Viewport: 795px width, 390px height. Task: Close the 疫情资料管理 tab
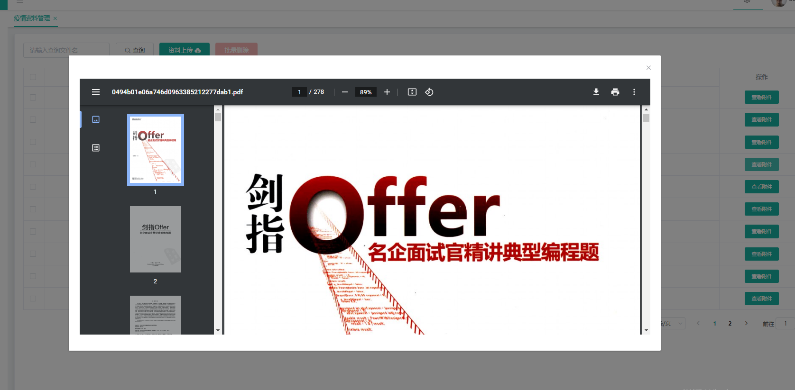(x=55, y=18)
